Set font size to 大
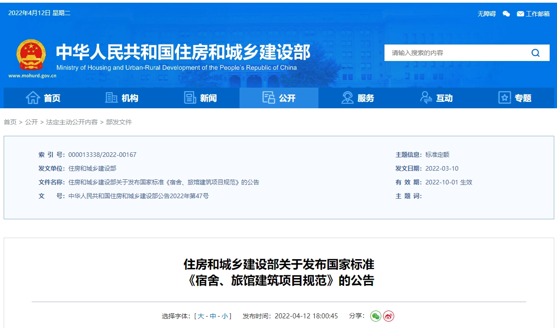557x328 pixels. pyautogui.click(x=201, y=316)
